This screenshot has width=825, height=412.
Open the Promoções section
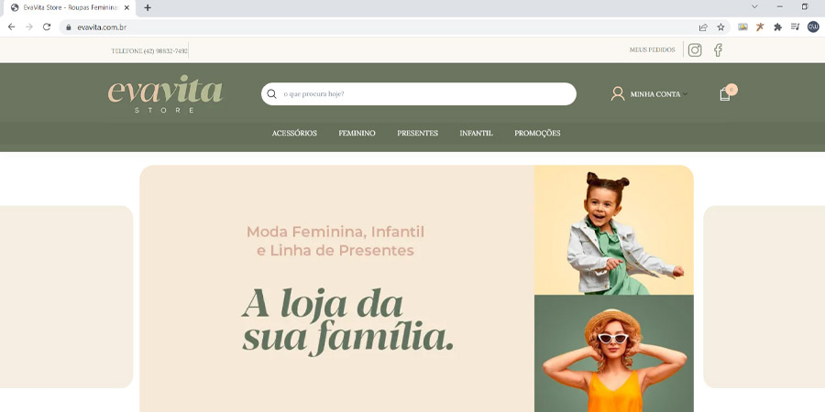[537, 134]
